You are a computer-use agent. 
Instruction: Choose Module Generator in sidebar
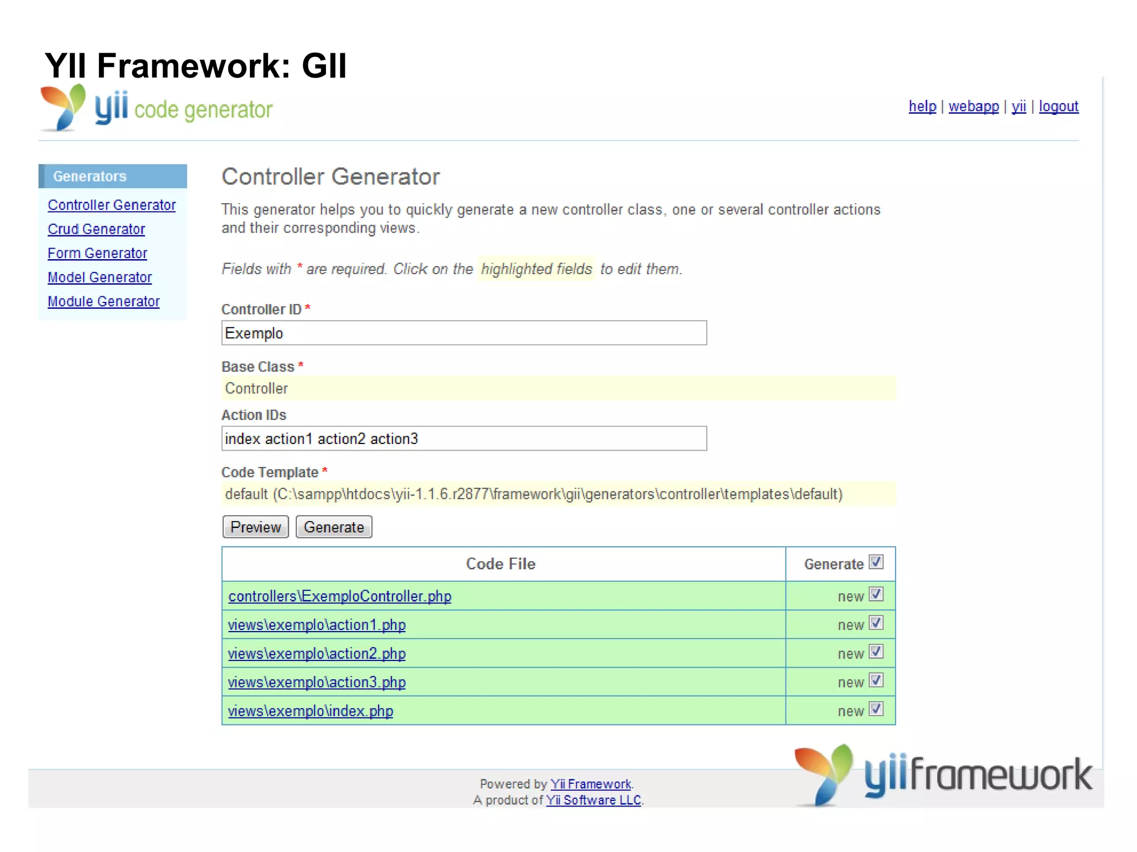click(x=103, y=301)
